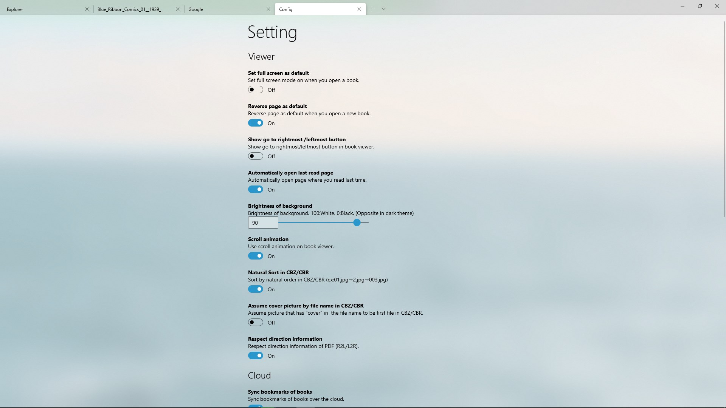This screenshot has height=408, width=726.
Task: Add a new tab with plus icon
Action: pyautogui.click(x=372, y=9)
